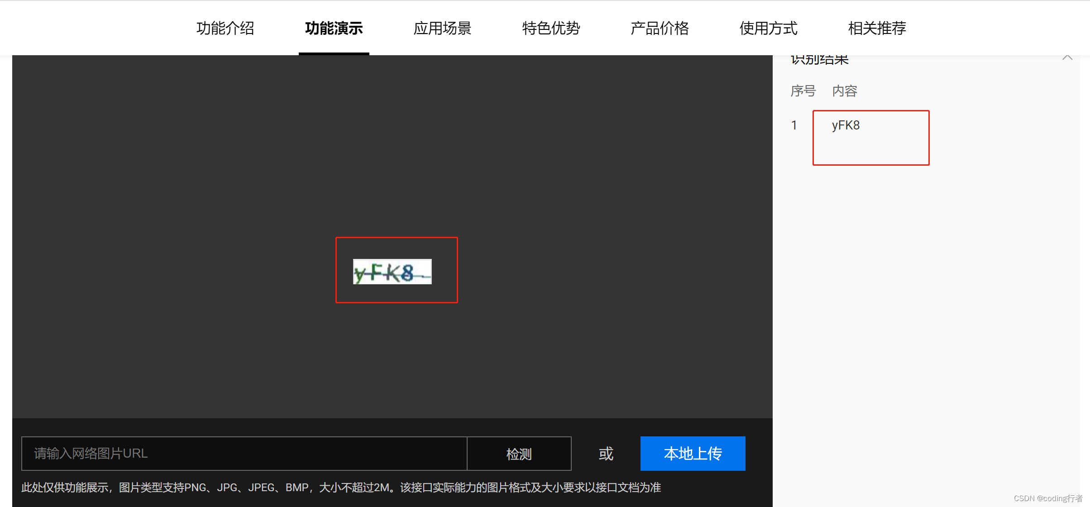This screenshot has height=507, width=1090.
Task: Switch to the 功能介绍 tab
Action: pos(225,28)
